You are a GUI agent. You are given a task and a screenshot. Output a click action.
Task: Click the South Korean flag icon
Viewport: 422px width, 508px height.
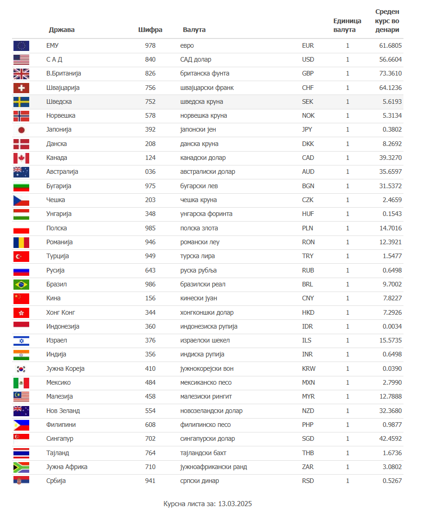click(21, 369)
